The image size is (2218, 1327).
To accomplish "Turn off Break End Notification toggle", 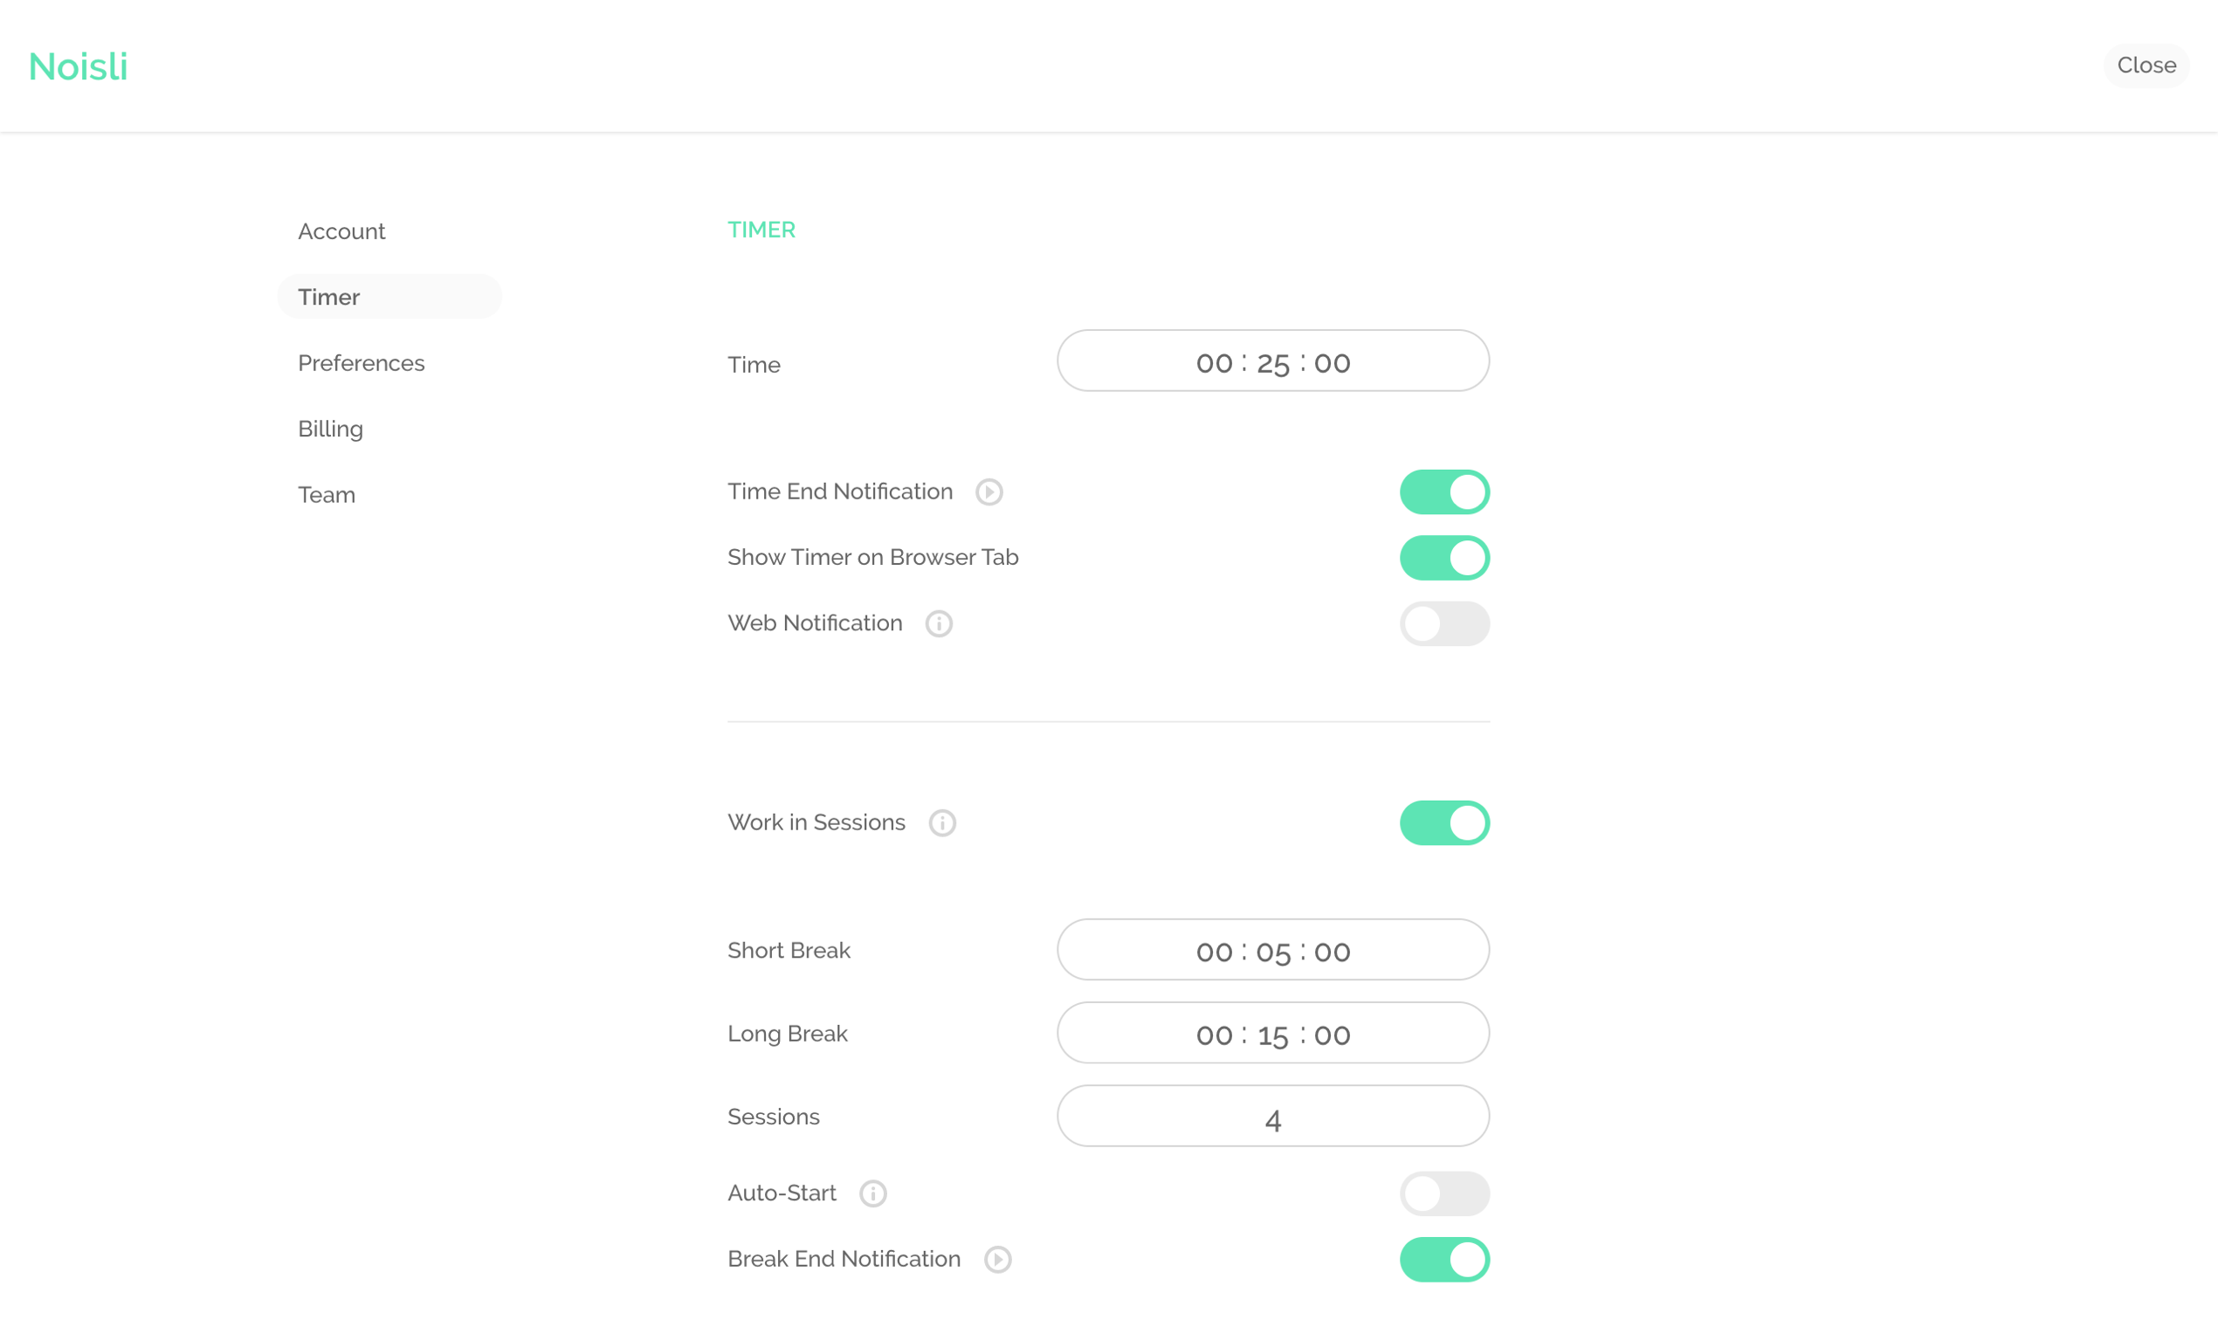I will point(1443,1259).
